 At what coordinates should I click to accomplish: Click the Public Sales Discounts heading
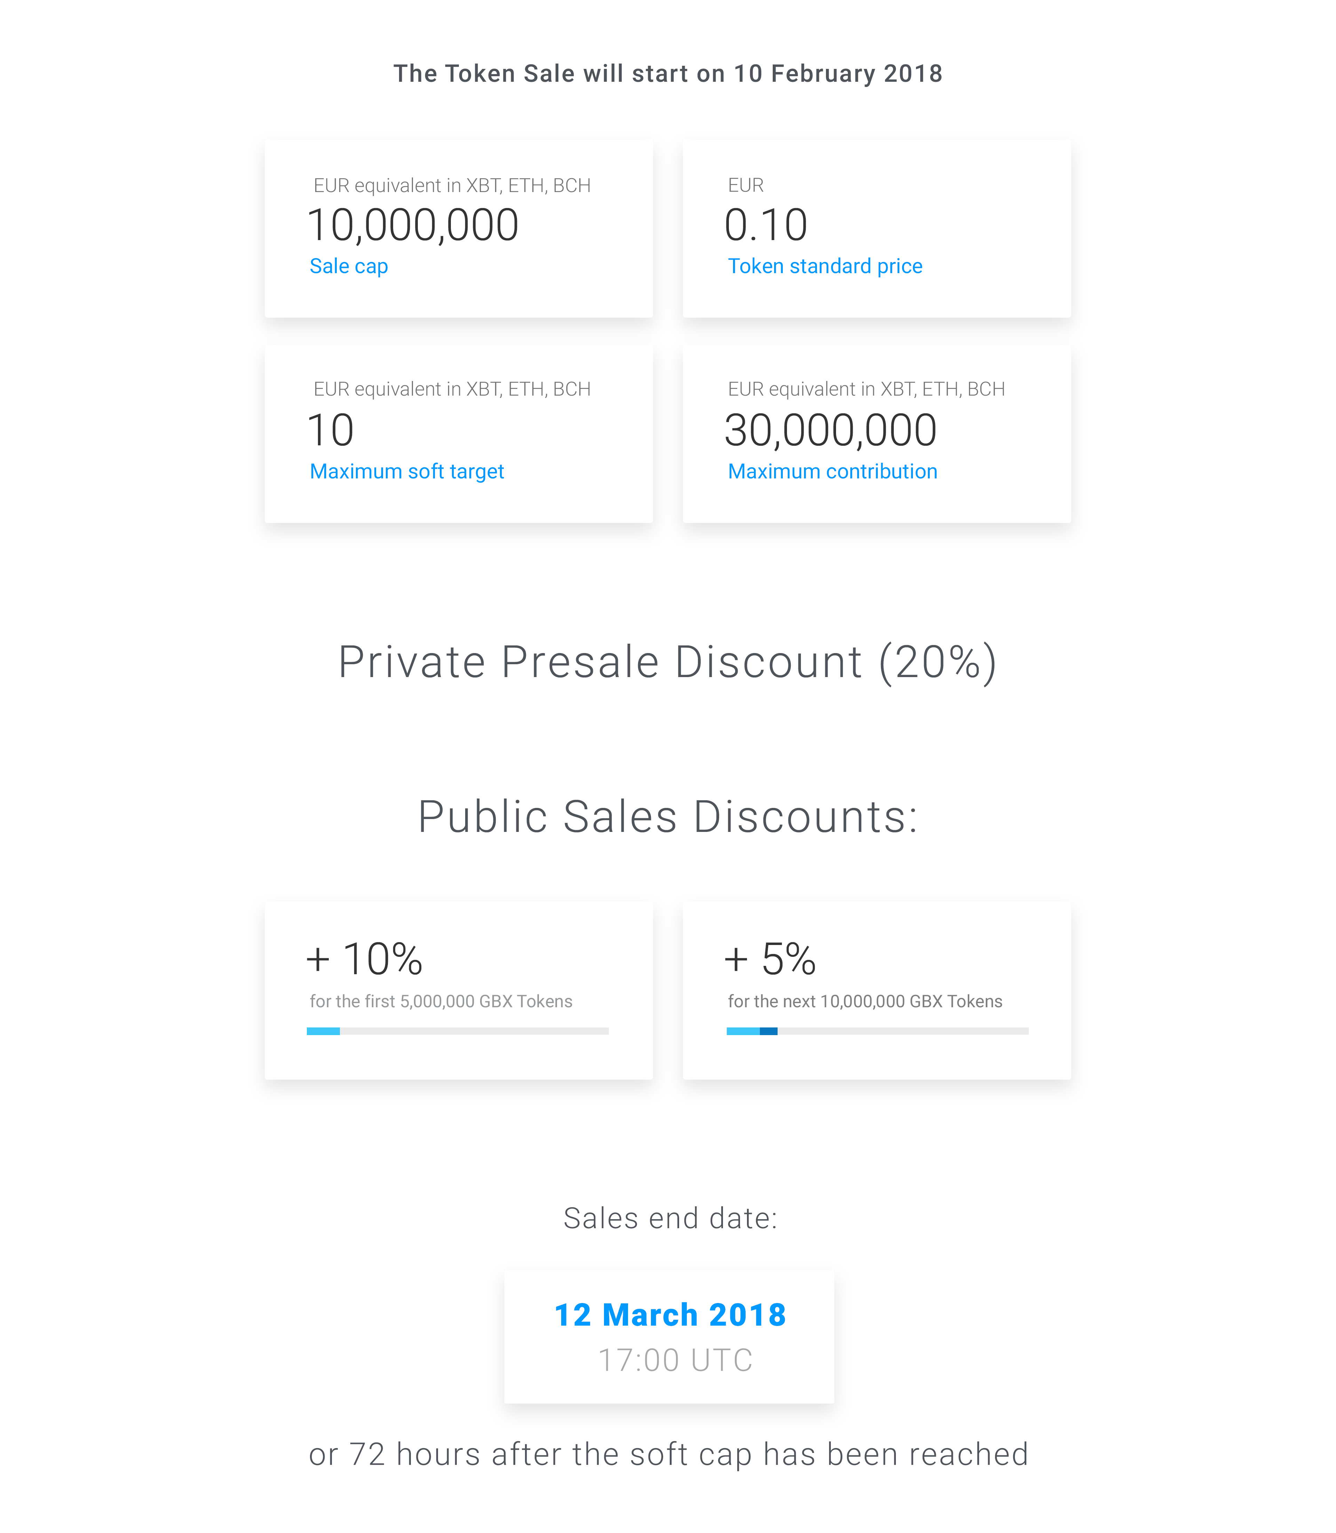point(668,817)
